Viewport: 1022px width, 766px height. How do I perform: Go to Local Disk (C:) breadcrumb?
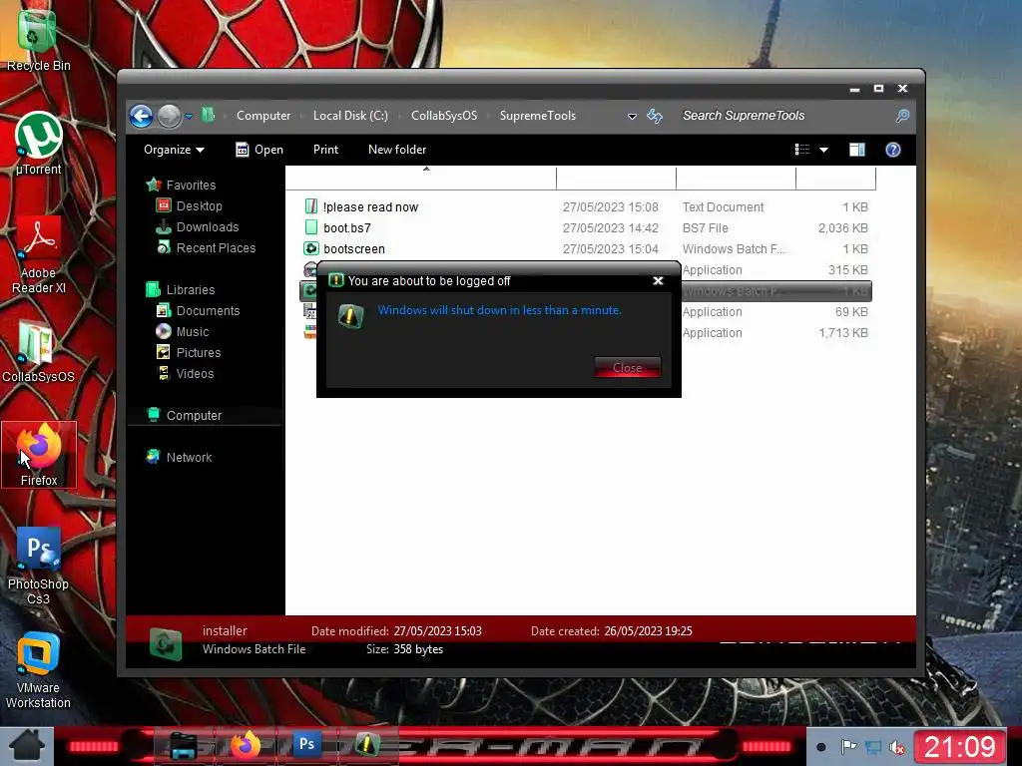tap(350, 116)
